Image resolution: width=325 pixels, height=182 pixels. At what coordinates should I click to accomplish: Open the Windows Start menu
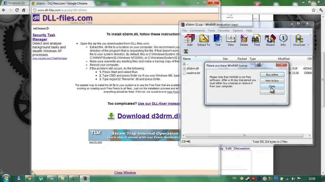tap(6, 178)
